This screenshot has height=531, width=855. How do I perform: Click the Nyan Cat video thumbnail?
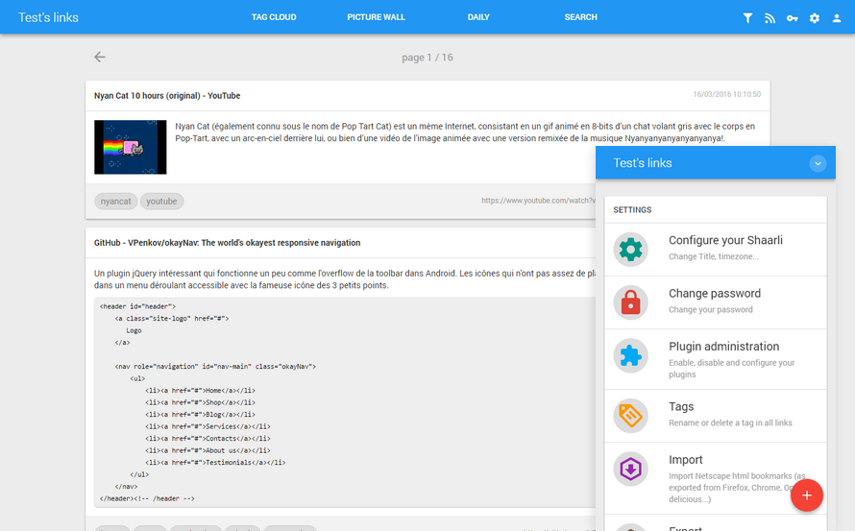point(131,147)
